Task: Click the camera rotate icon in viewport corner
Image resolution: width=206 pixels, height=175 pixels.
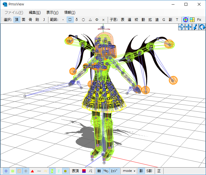Action: coord(202,27)
